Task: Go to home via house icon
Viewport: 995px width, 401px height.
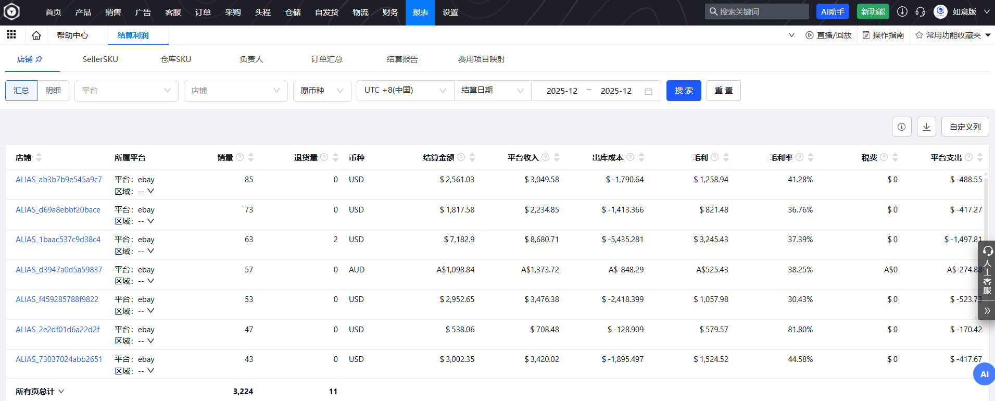Action: 36,35
